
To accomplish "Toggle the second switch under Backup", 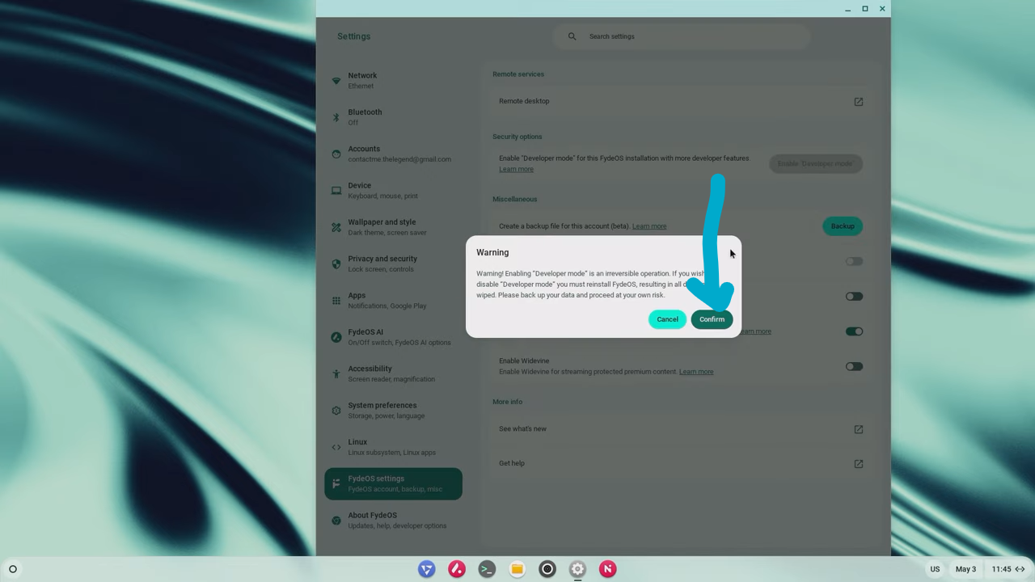I will [854, 297].
